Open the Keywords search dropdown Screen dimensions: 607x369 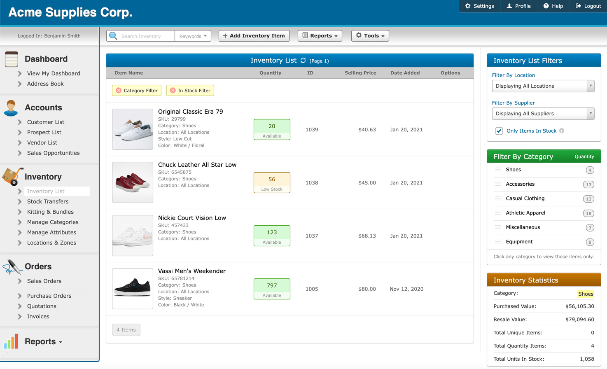pyautogui.click(x=193, y=35)
